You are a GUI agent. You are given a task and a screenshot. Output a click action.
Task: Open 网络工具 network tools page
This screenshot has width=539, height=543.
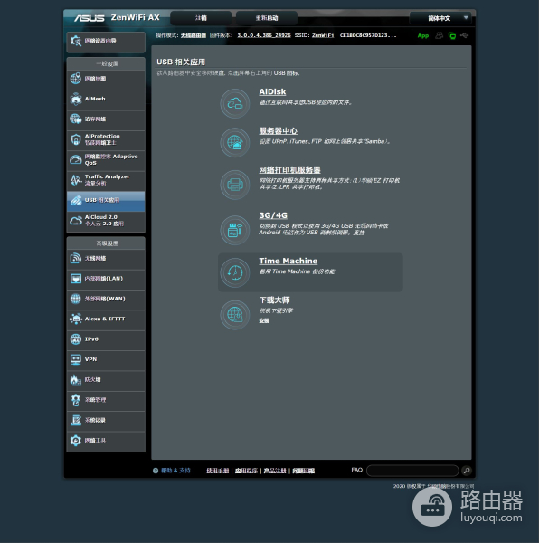pos(106,441)
